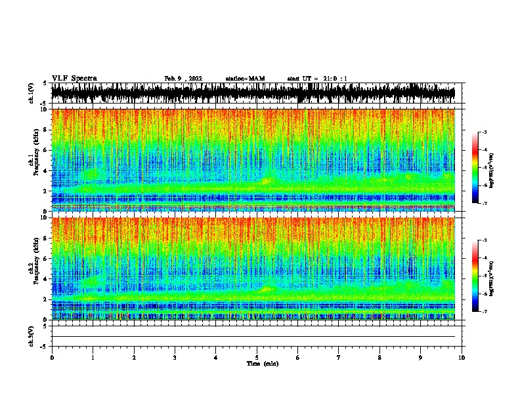Screen dimensions: 520x401
Task: Click the "4" kHz tick on ch.1 frequency axis
Action: pos(46,170)
